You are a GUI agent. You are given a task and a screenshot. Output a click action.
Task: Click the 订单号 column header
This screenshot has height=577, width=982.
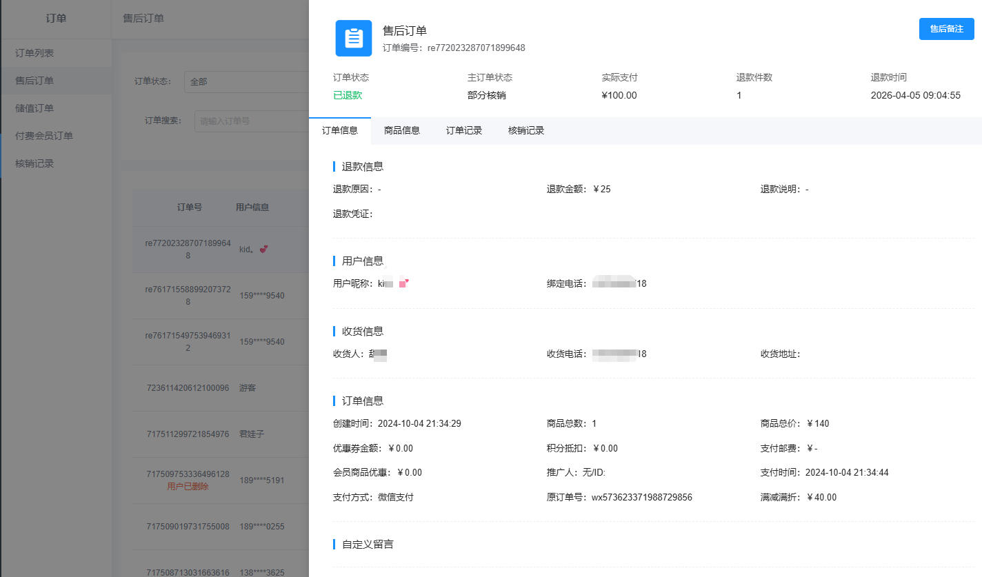(x=189, y=207)
